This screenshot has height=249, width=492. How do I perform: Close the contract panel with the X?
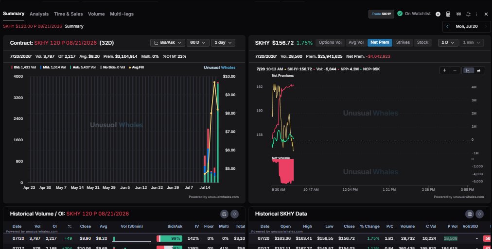coord(486,14)
